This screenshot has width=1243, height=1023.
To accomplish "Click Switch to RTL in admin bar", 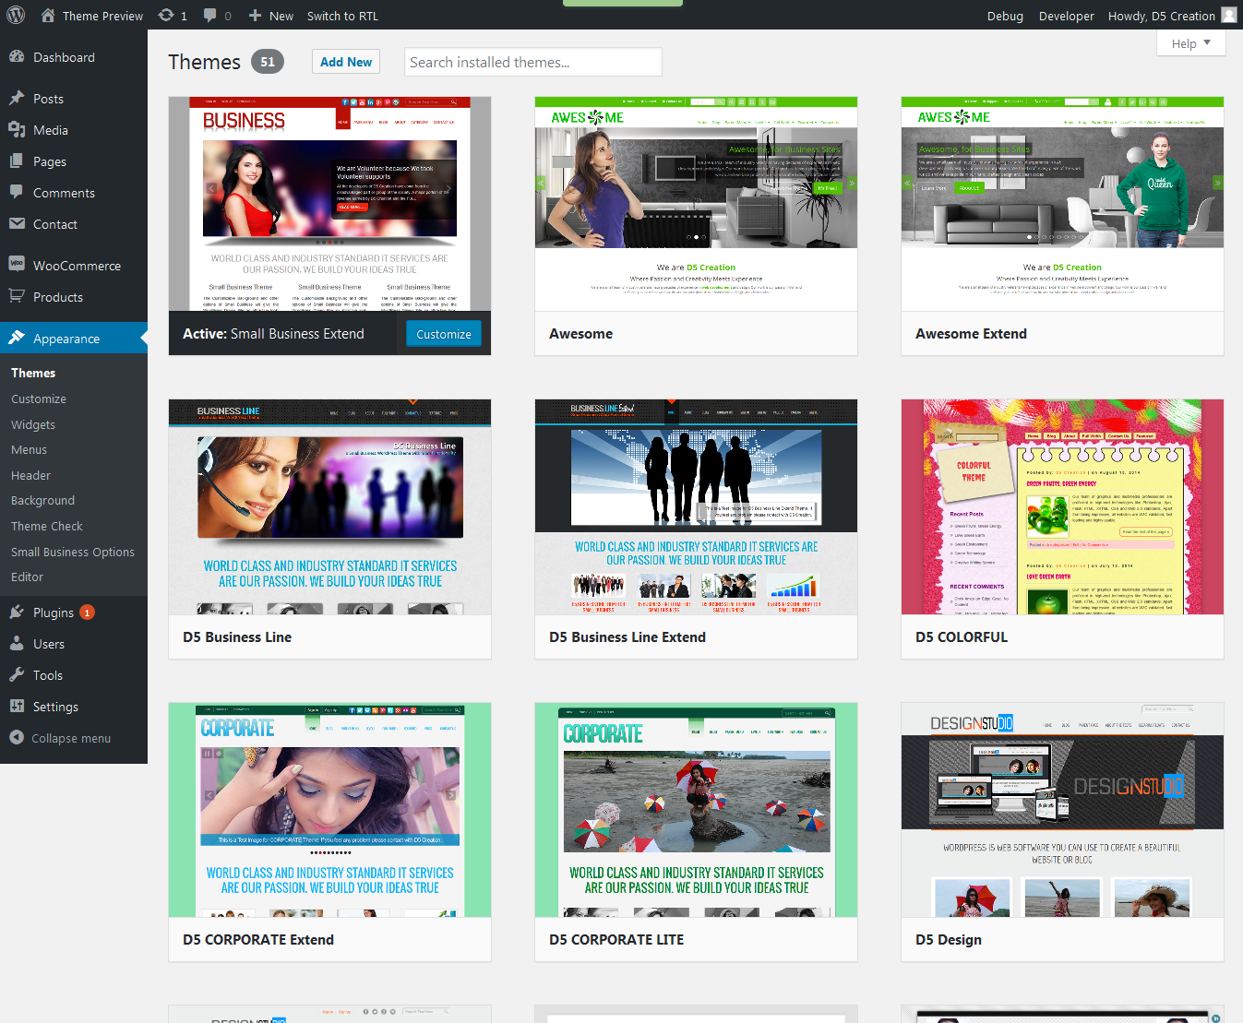I will (x=342, y=16).
